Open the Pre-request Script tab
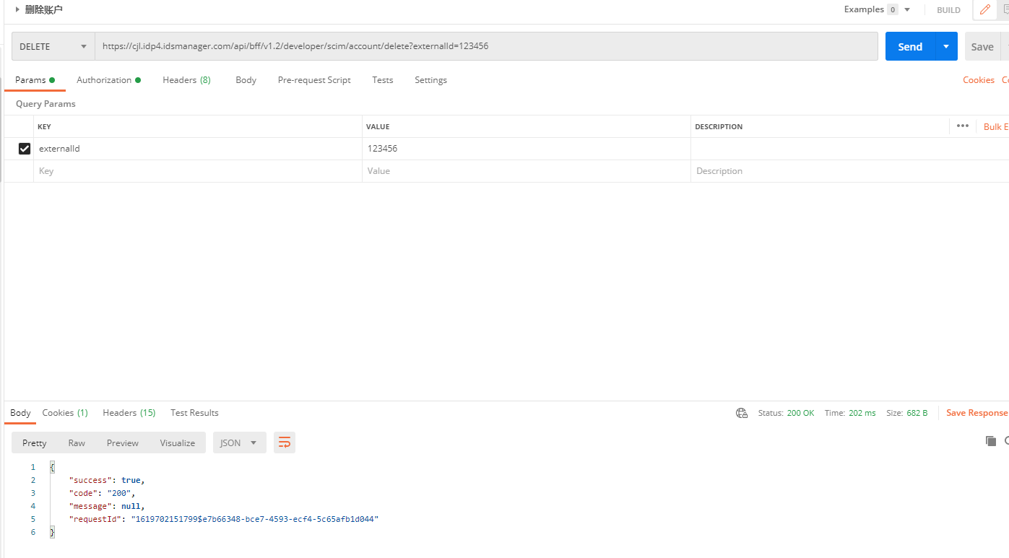 (314, 80)
